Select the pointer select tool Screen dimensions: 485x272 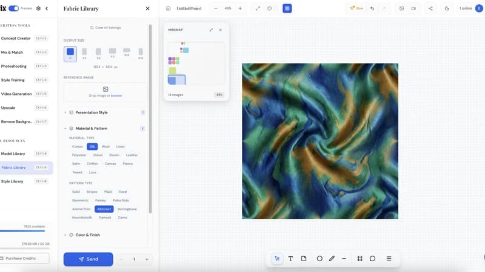coord(277,259)
